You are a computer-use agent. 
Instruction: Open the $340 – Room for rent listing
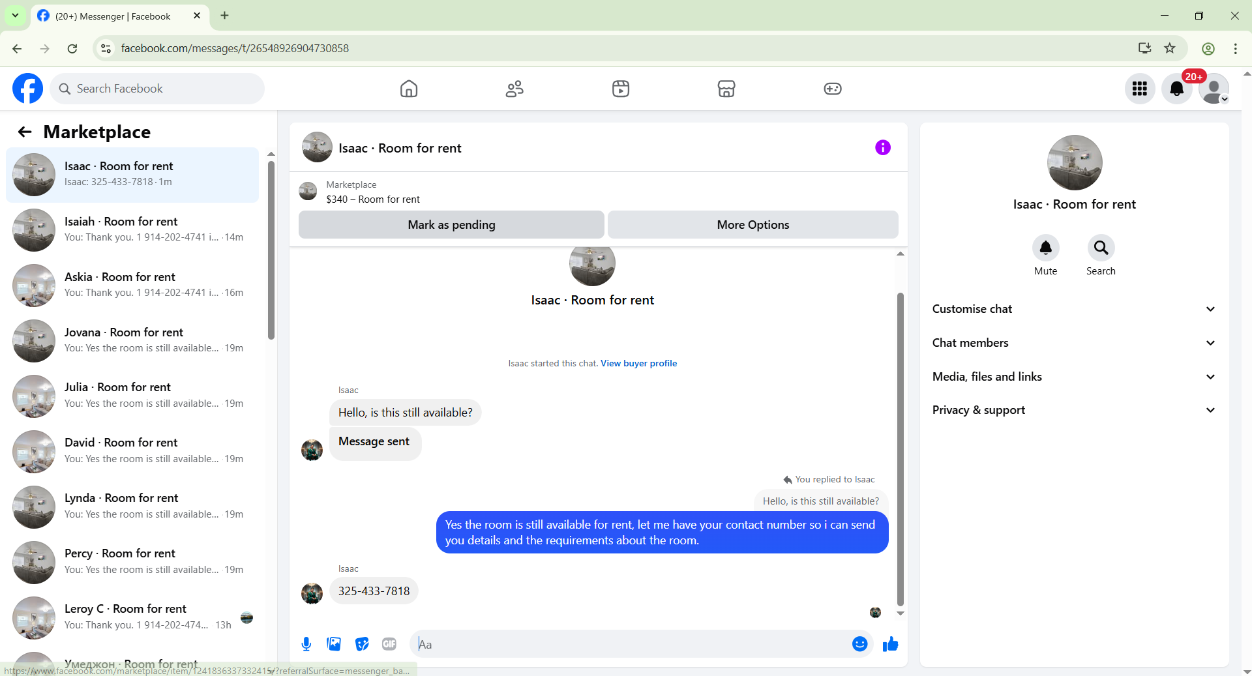pos(373,199)
